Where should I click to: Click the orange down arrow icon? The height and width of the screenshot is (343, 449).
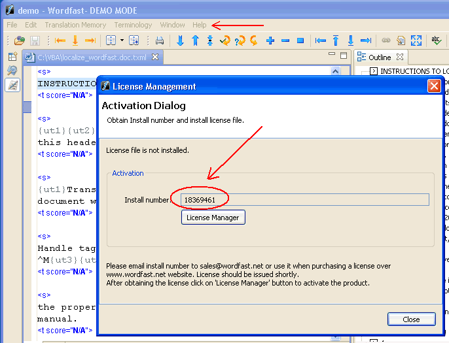75,41
